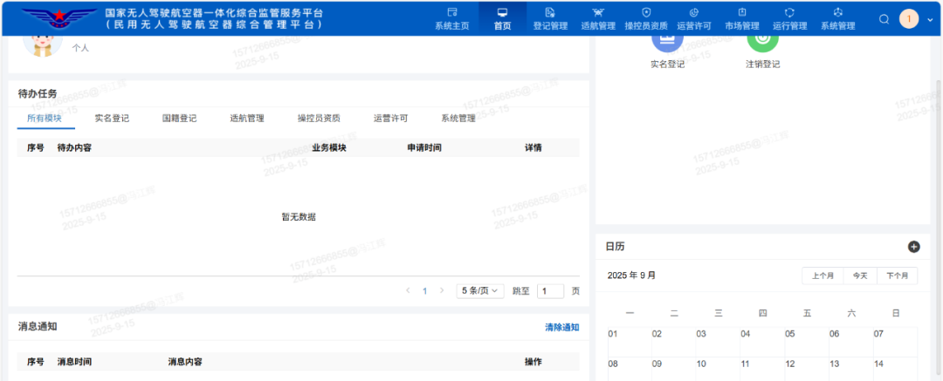Select calendar date 10
The height and width of the screenshot is (381, 943).
coord(718,369)
